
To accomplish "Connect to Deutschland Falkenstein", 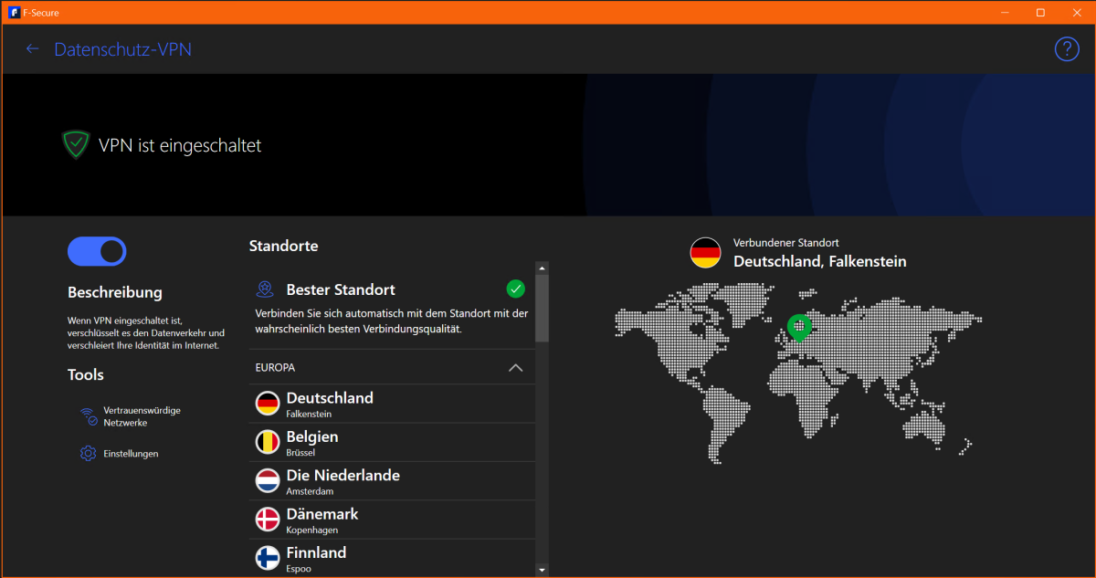I will (392, 404).
